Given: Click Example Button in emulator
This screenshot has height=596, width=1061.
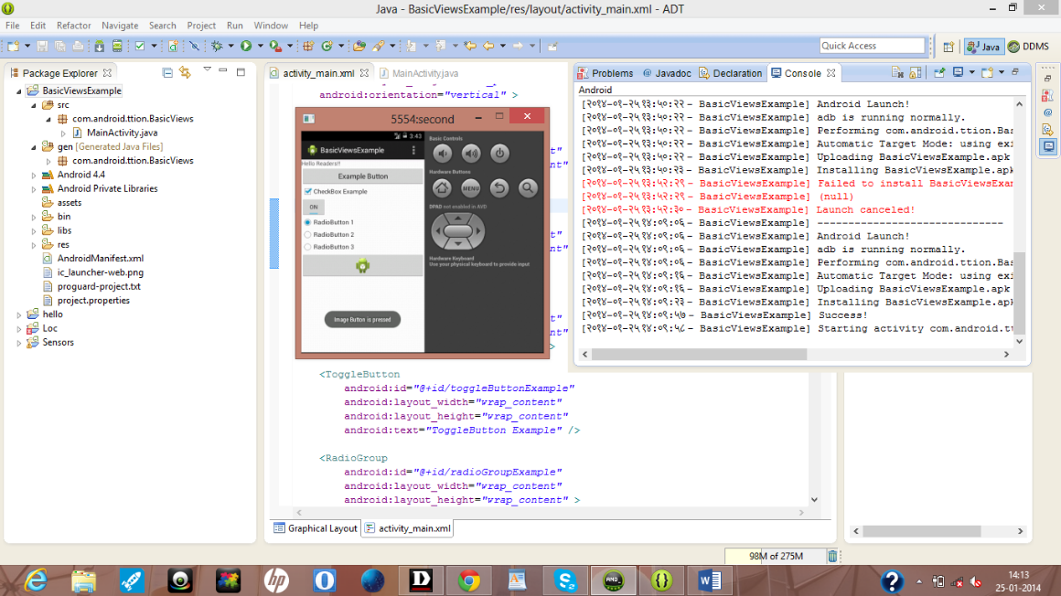Looking at the screenshot, I should tap(363, 176).
